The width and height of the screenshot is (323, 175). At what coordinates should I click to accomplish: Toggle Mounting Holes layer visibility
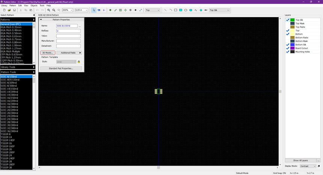tap(288, 52)
